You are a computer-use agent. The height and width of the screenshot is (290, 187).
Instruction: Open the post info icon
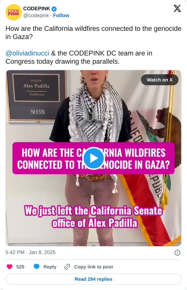point(177,253)
